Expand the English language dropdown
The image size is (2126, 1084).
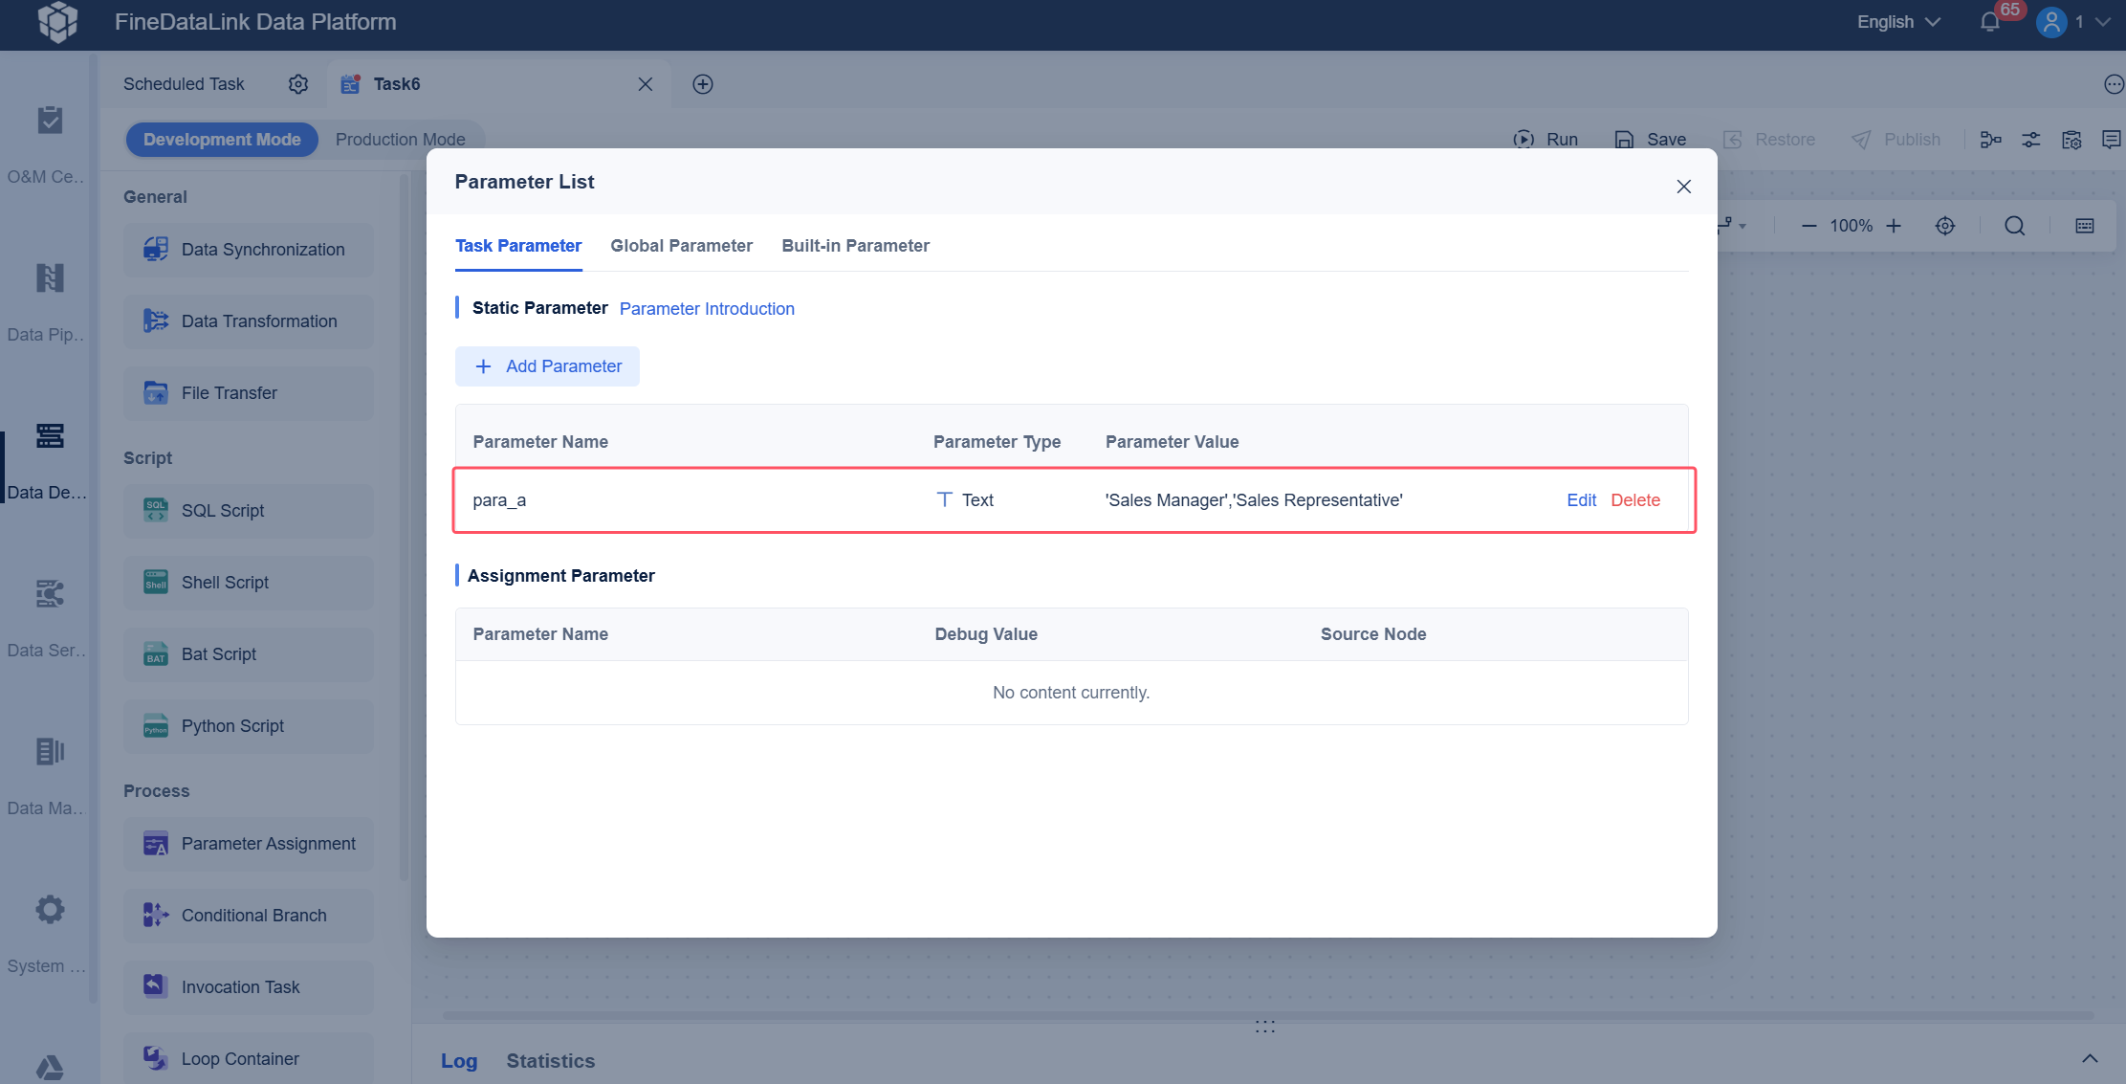point(1898,22)
